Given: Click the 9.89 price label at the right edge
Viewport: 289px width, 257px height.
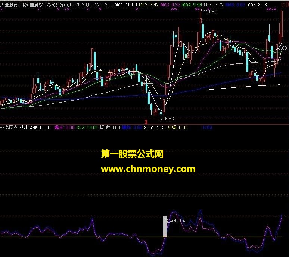Looking at the screenshot, I should pyautogui.click(x=283, y=48).
